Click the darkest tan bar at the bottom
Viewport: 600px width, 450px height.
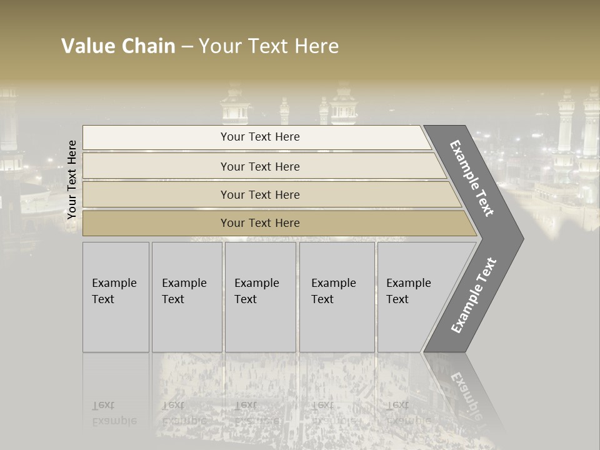260,223
